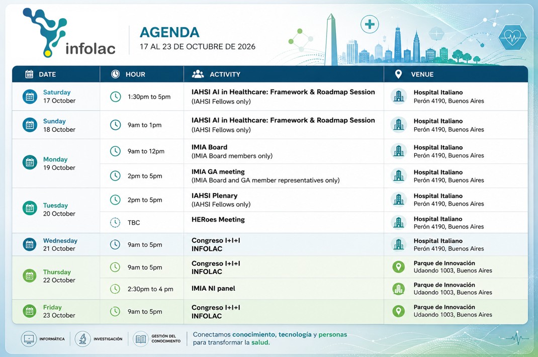
Task: Click the 'IMIA GA meeting' activity title
Action: coord(218,171)
